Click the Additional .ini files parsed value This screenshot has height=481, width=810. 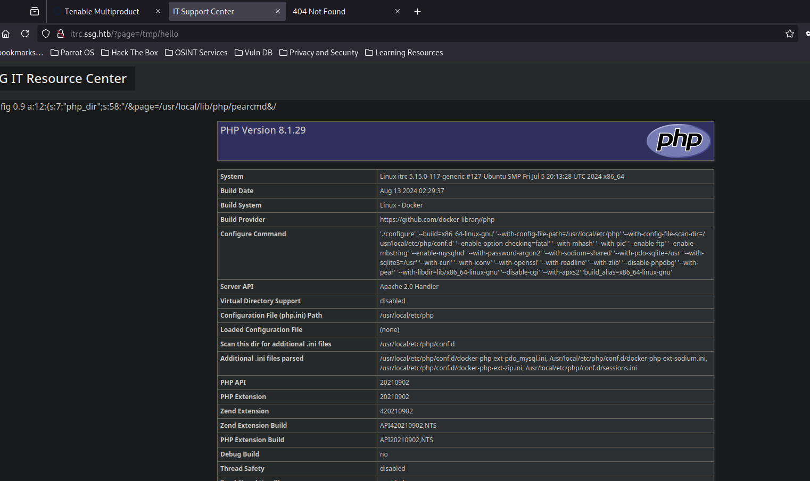pos(543,363)
